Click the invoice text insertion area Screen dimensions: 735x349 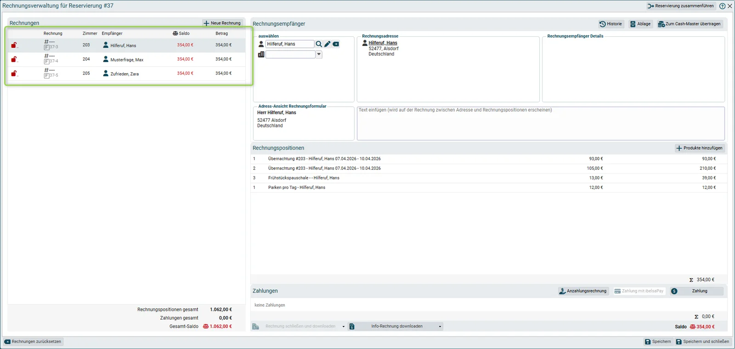pos(541,123)
